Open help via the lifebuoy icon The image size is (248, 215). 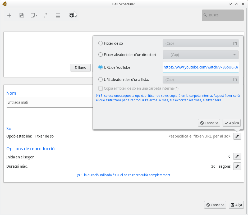tap(71, 16)
